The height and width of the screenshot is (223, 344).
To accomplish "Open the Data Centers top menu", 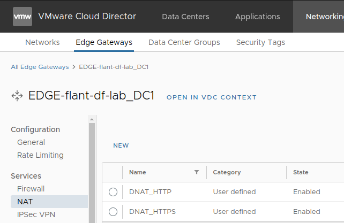I will (x=185, y=17).
